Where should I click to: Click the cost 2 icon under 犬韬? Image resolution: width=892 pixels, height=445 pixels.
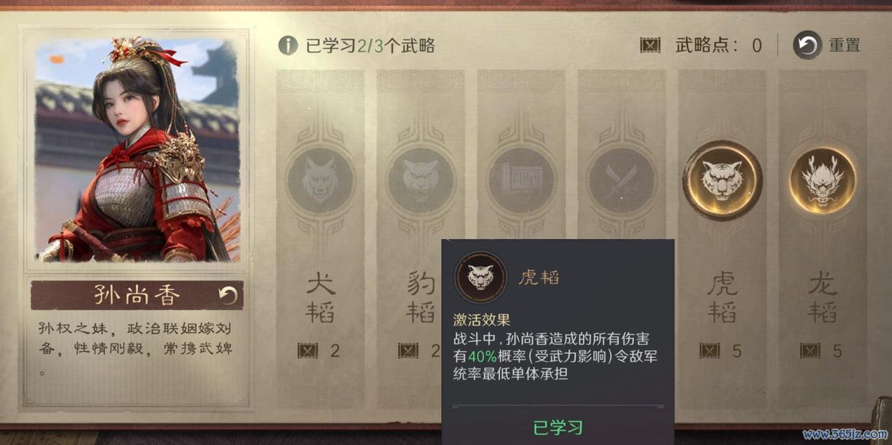point(307,351)
